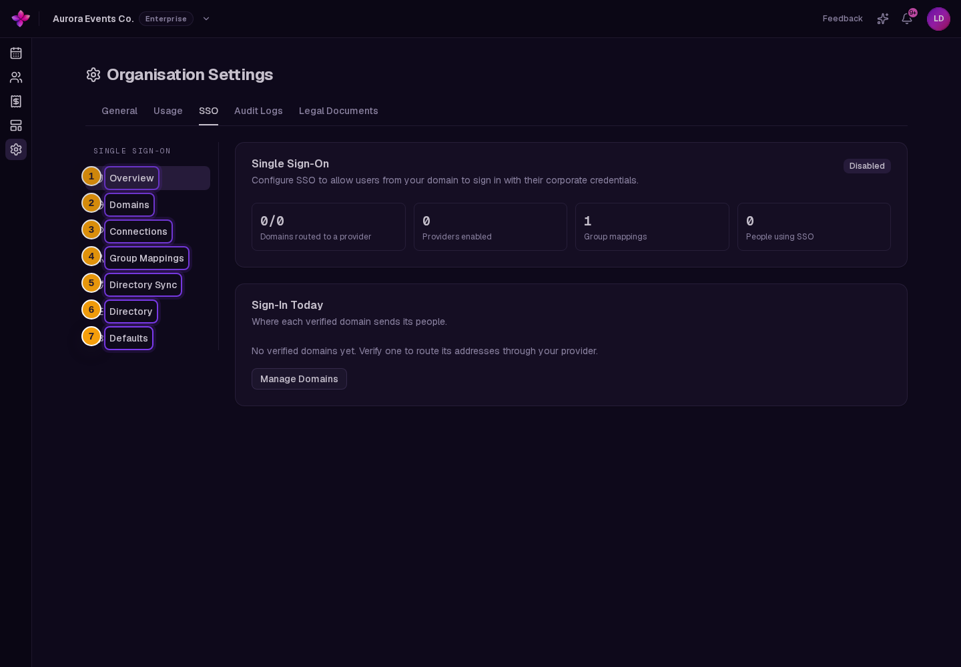Open the Audit Logs tab
Screen dimensions: 961x667
[x=258, y=111]
